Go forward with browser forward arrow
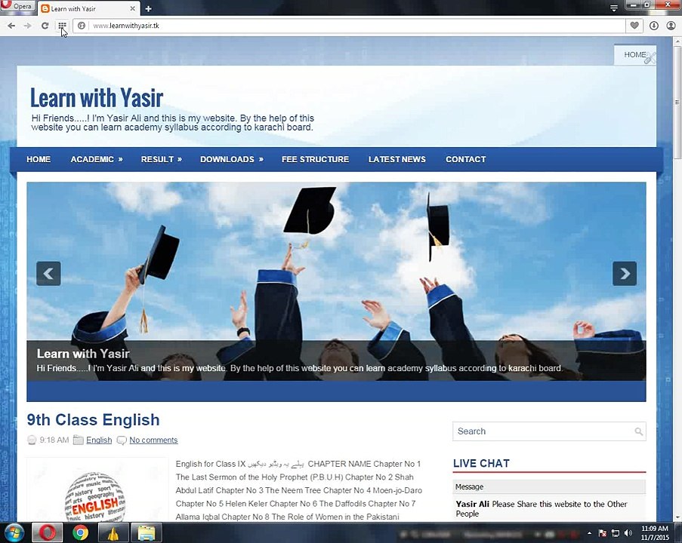682x543 pixels. [x=27, y=26]
